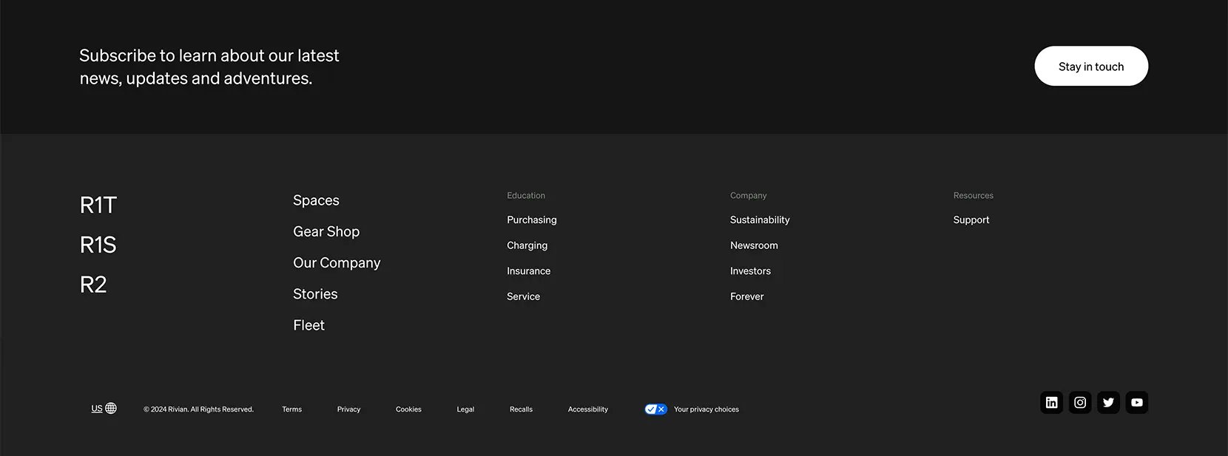The width and height of the screenshot is (1228, 456).
Task: Click Your privacy choices text
Action: click(x=706, y=409)
